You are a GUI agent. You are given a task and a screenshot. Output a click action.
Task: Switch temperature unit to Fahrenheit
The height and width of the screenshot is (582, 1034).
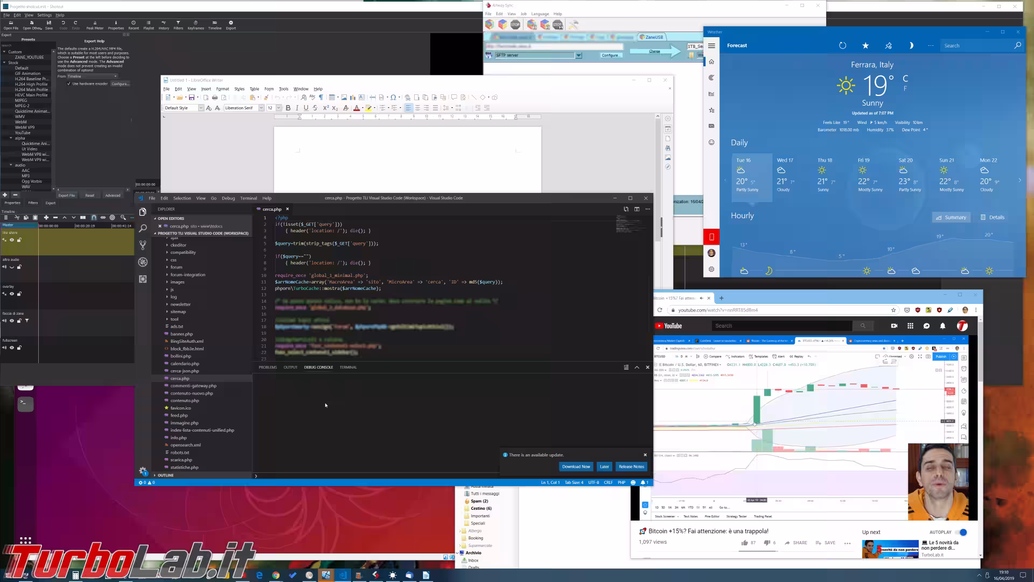point(905,88)
